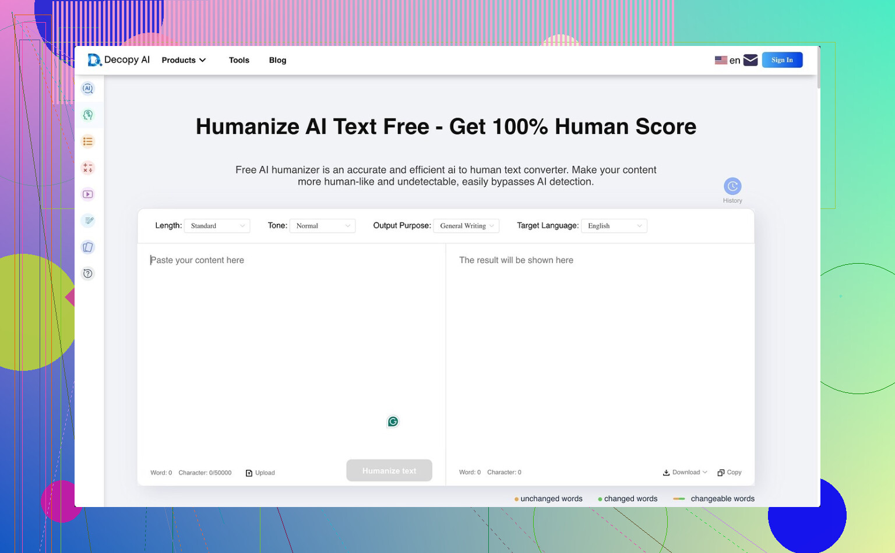Open the Target Language dropdown

click(614, 226)
